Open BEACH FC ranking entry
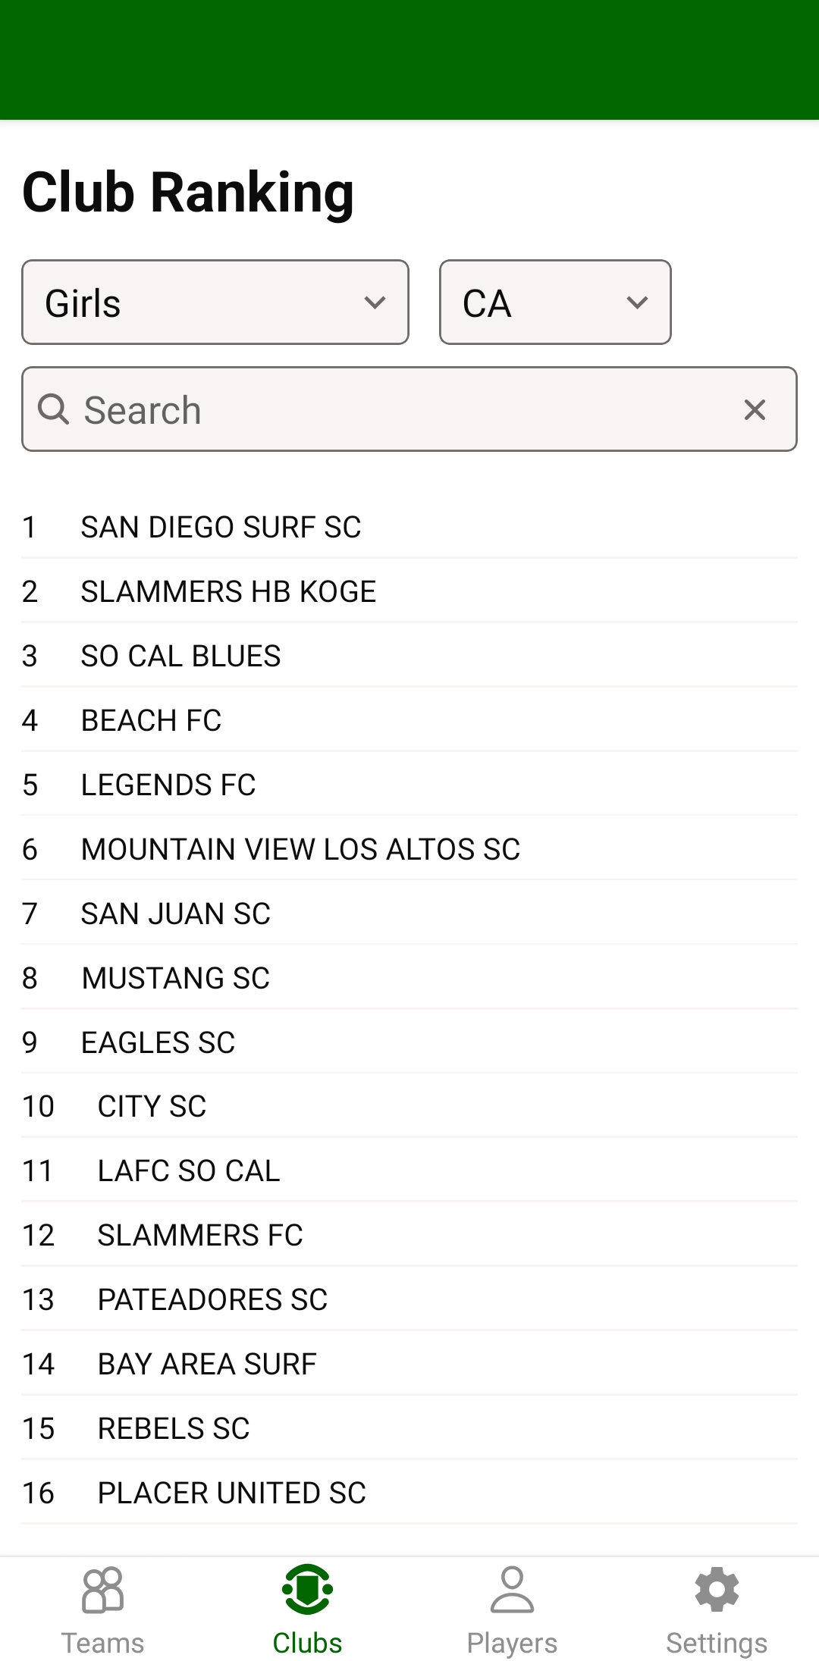The width and height of the screenshot is (819, 1661). 151,720
